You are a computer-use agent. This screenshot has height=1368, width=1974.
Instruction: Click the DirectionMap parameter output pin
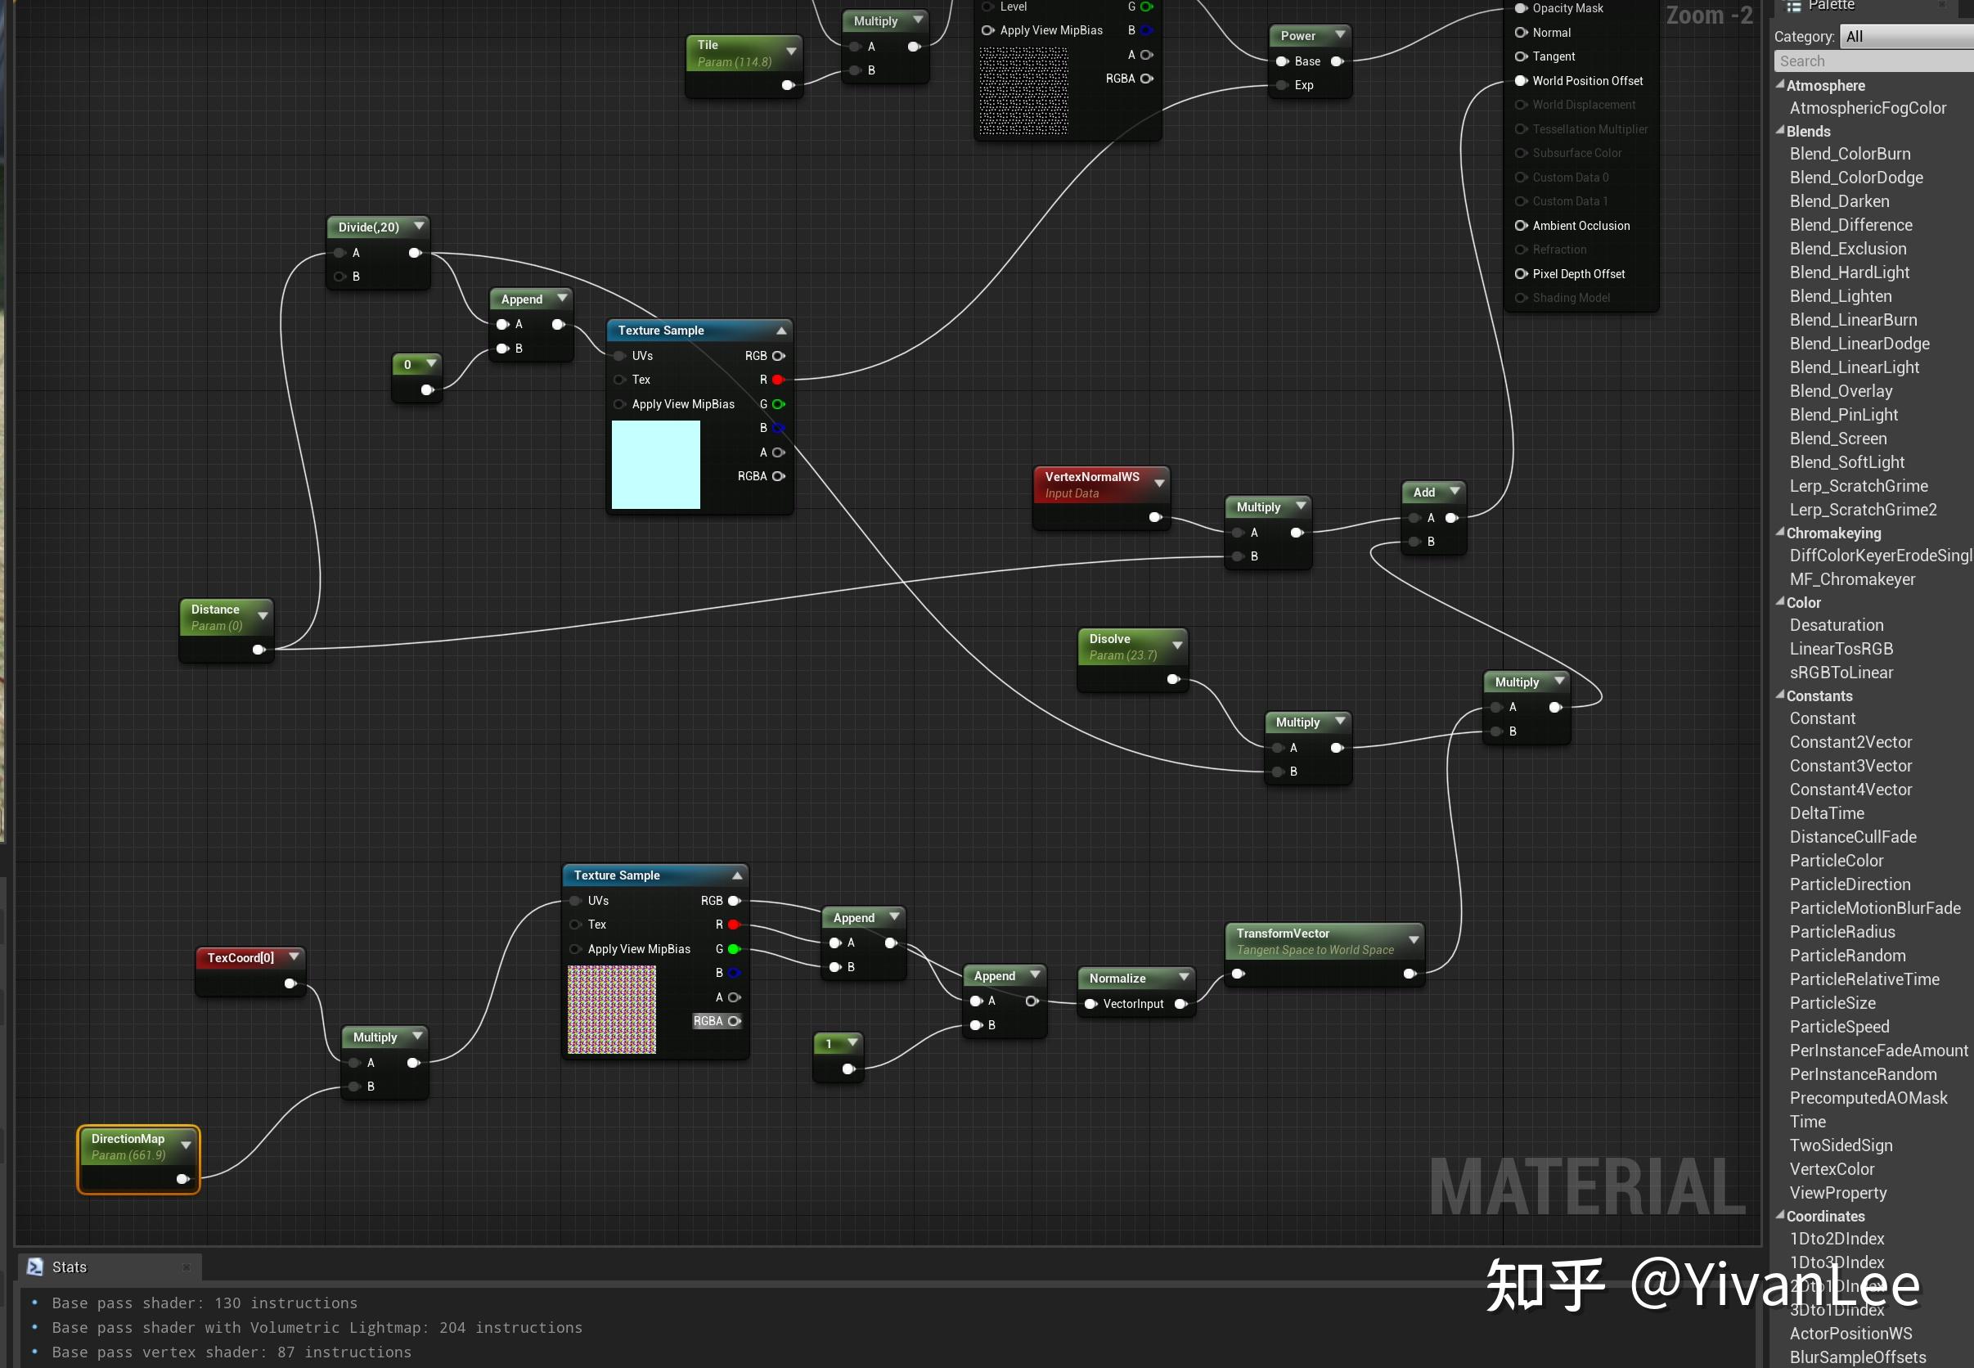(182, 1180)
